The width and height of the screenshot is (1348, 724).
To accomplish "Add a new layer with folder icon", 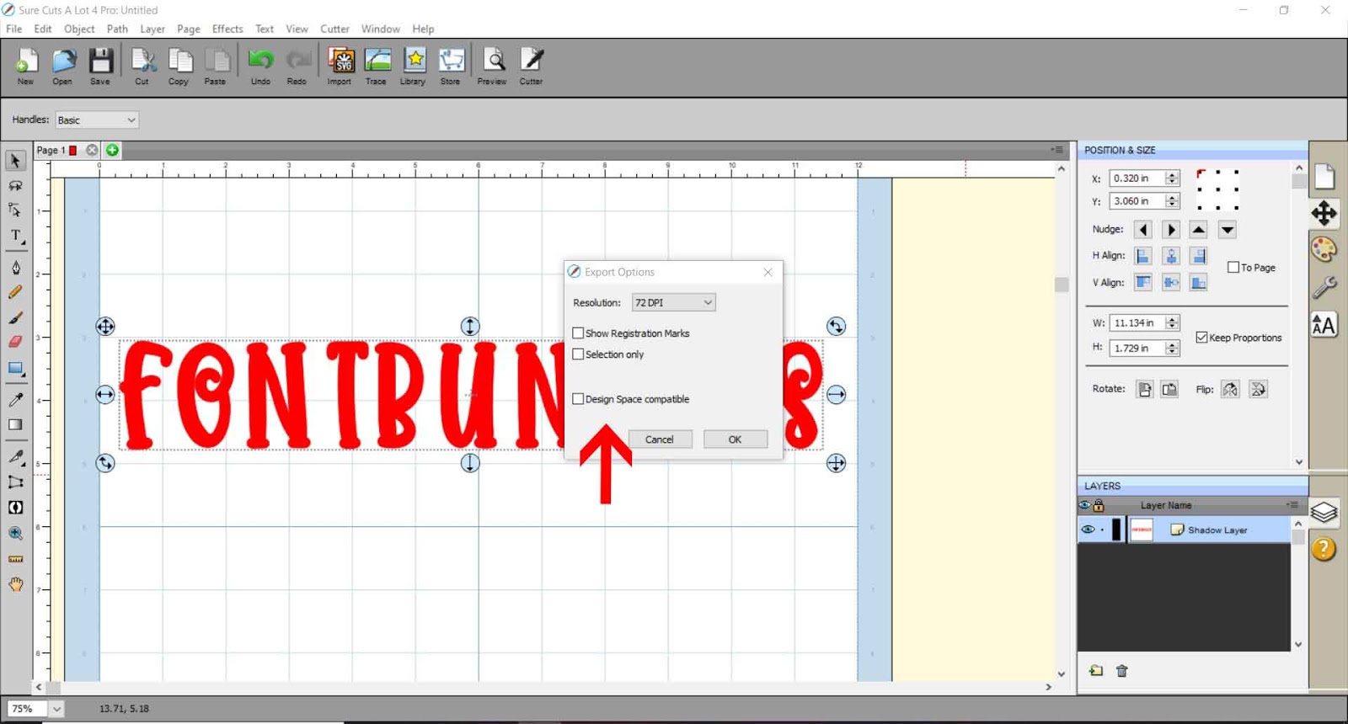I will [1095, 671].
